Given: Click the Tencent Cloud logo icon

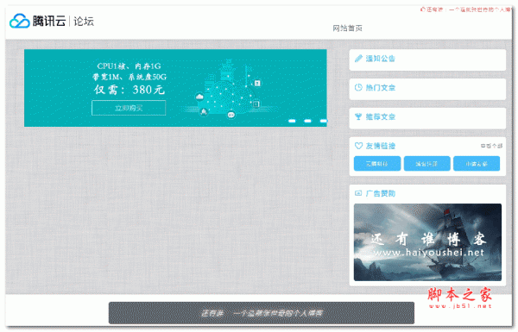Looking at the screenshot, I should coord(20,21).
